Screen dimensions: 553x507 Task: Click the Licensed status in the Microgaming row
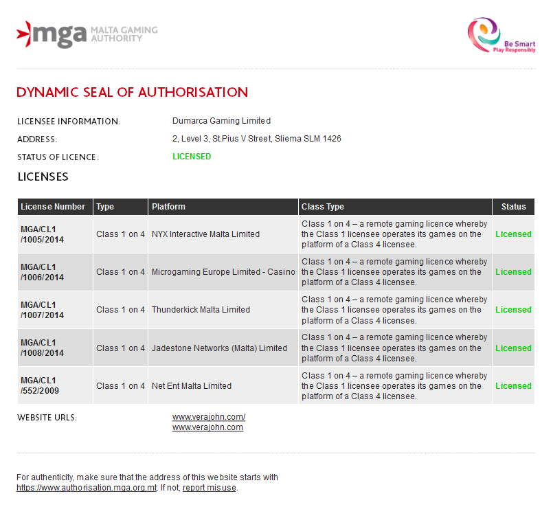click(x=513, y=271)
